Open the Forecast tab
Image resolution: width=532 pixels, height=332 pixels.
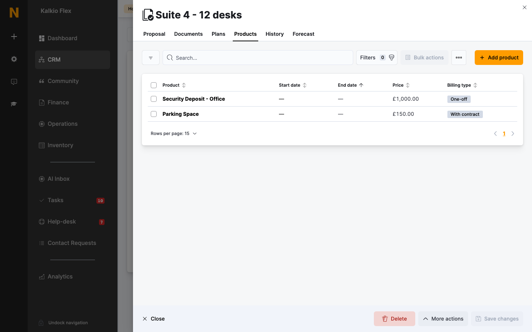303,34
